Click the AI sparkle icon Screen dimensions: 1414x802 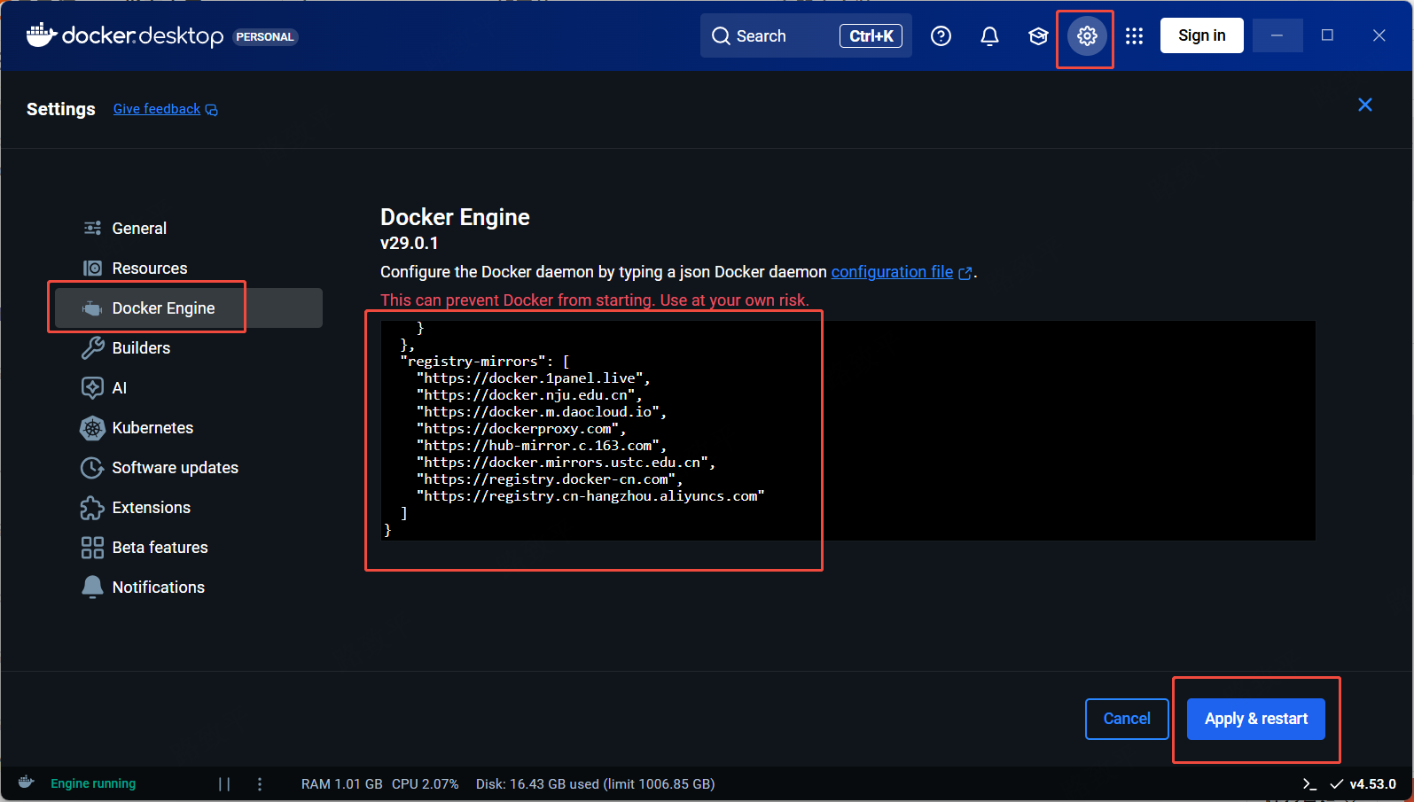click(x=92, y=387)
